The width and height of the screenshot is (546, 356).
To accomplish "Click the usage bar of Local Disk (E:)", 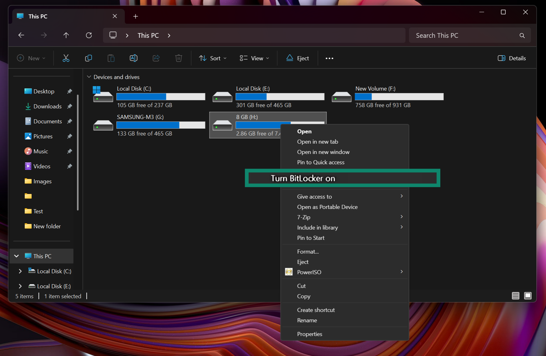I will (x=280, y=97).
